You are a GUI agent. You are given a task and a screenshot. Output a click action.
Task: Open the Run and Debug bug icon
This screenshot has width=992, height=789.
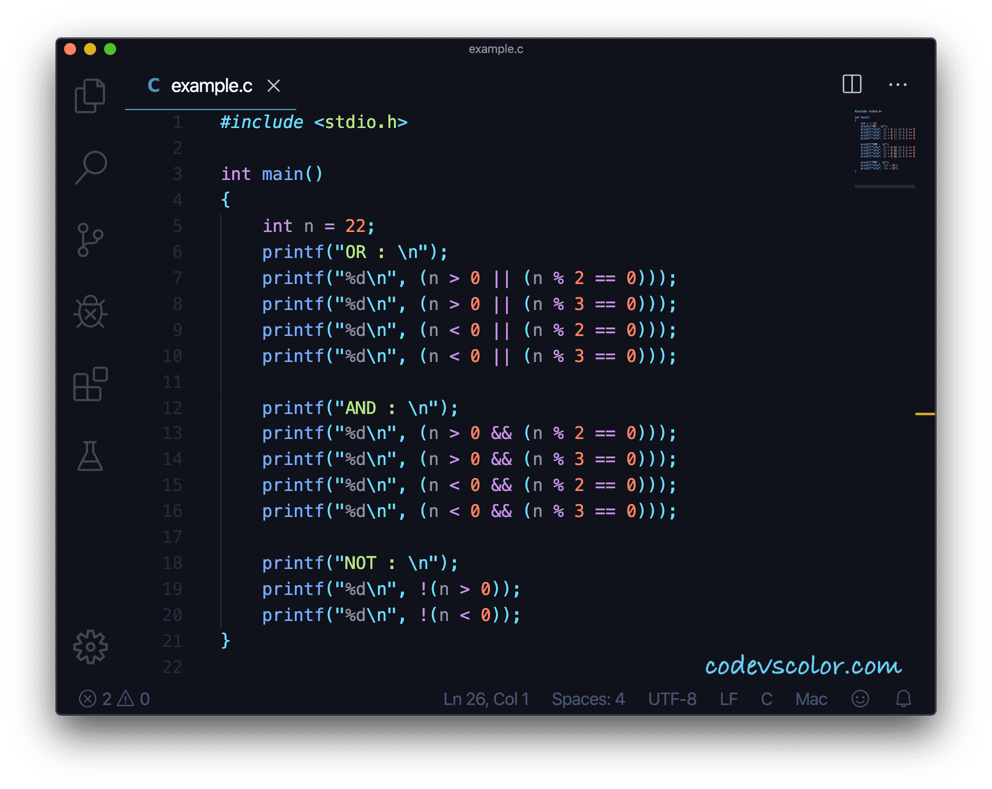[91, 312]
